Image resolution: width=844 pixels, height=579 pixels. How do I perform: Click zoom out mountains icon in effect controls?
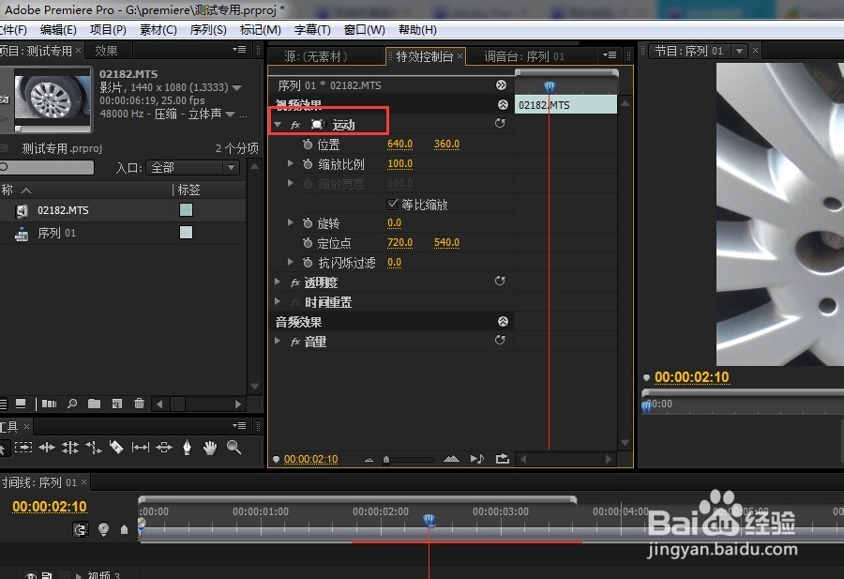(369, 460)
